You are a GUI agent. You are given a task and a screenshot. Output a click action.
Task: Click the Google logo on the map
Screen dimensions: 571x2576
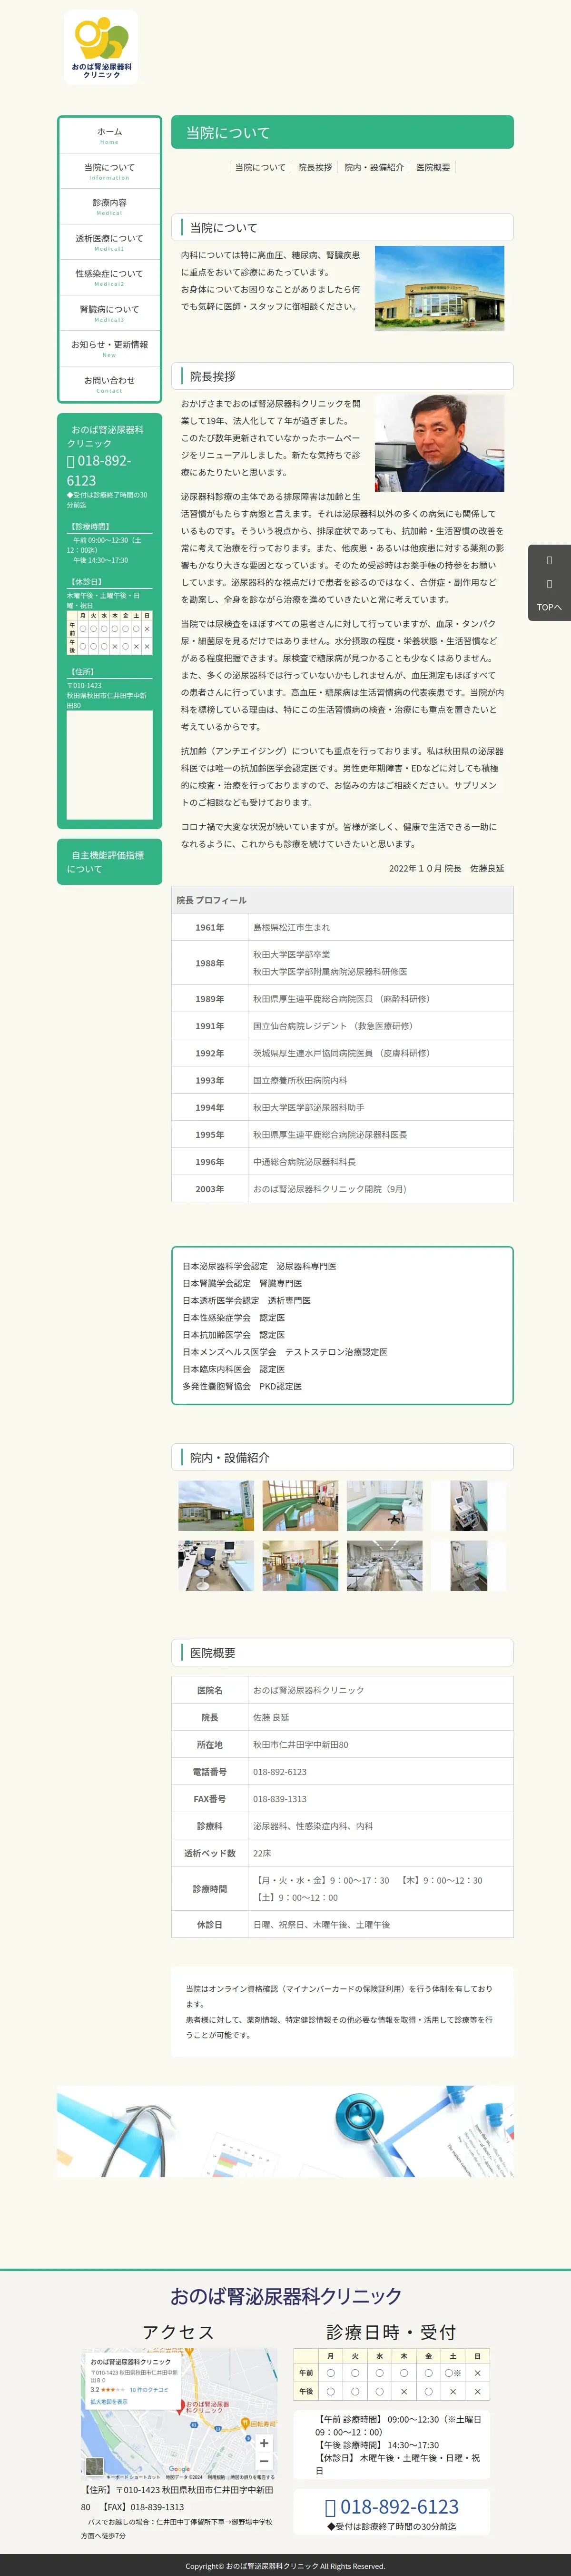pos(179,2469)
